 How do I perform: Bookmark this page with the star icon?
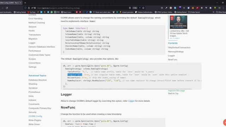point(143,8)
